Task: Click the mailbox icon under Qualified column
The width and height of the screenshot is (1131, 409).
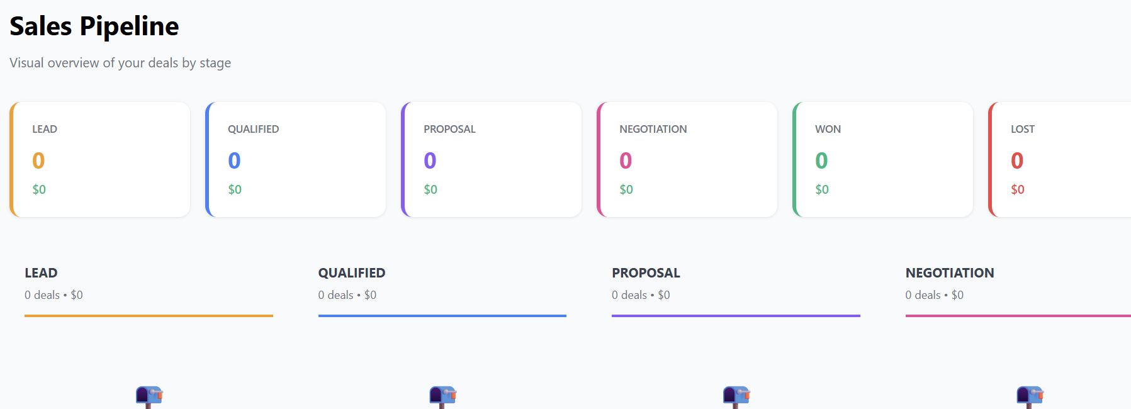Action: point(442,396)
